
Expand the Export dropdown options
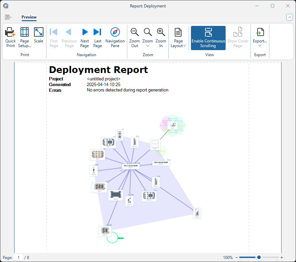tap(260, 45)
